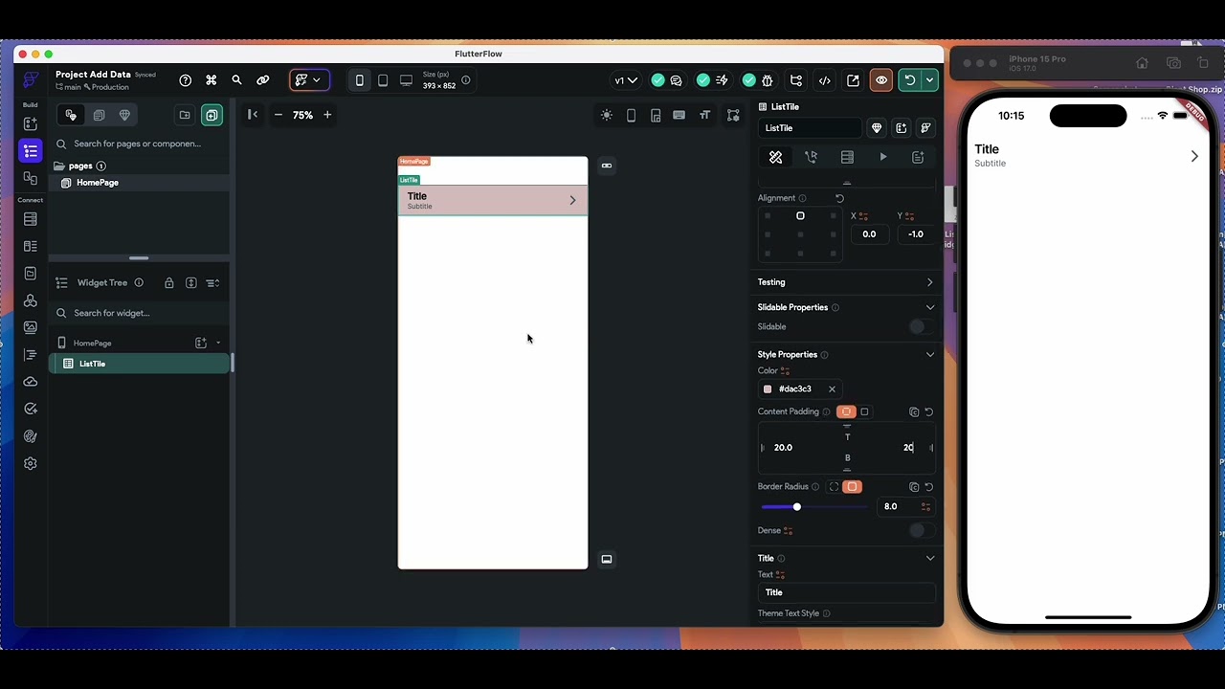
Task: Open the Help question mark icon
Action: [x=186, y=80]
